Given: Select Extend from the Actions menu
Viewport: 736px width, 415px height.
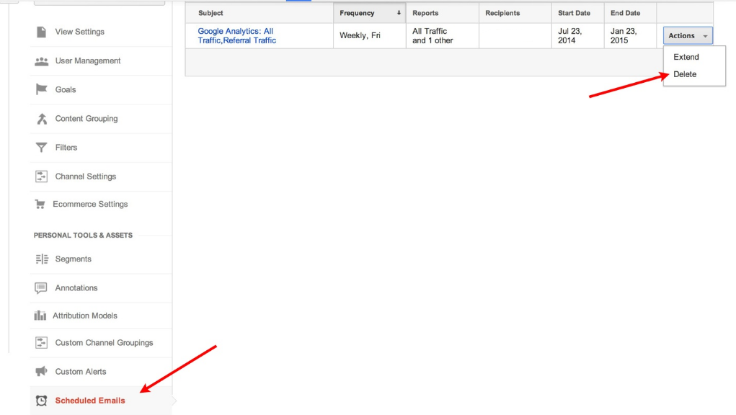Looking at the screenshot, I should [x=686, y=57].
